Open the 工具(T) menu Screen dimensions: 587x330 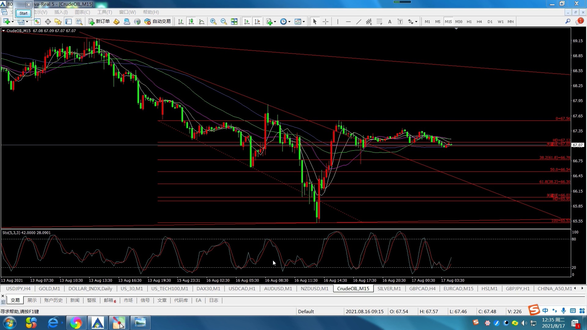(105, 12)
